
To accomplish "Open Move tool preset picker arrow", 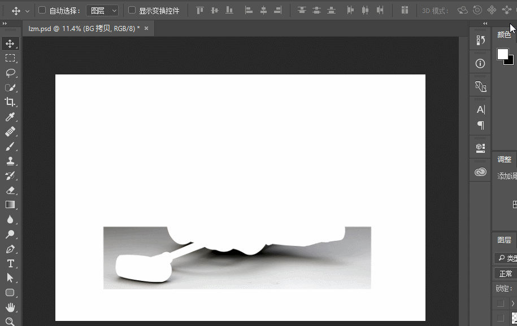I will click(x=27, y=11).
